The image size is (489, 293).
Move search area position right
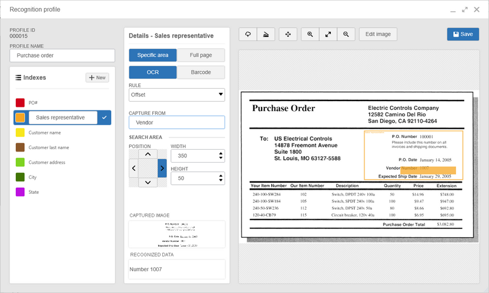162,169
